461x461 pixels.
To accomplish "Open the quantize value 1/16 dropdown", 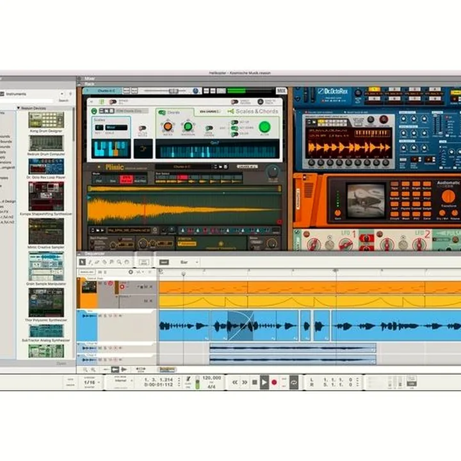I will point(92,382).
